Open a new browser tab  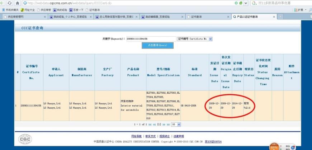pos(280,17)
